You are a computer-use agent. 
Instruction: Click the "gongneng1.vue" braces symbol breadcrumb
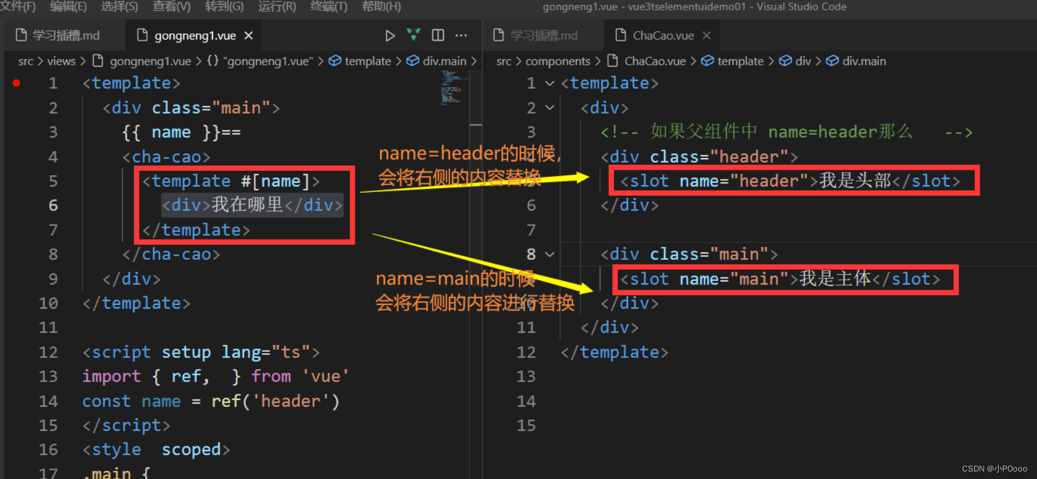click(259, 61)
